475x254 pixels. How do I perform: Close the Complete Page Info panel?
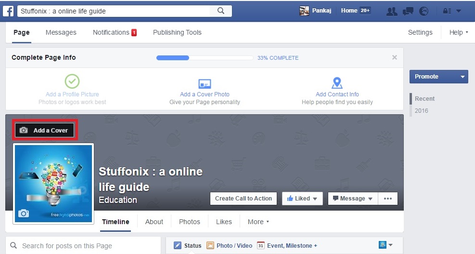click(x=395, y=57)
